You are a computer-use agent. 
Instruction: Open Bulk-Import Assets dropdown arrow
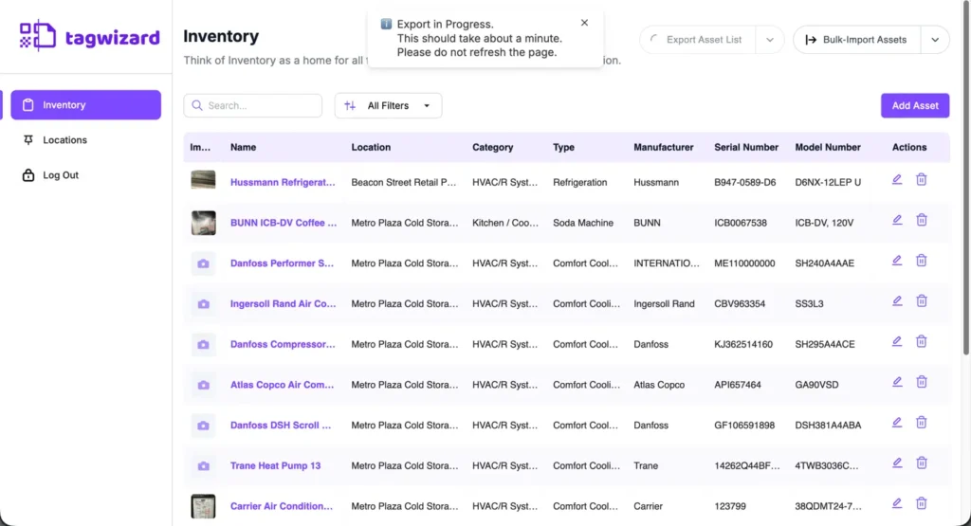(935, 40)
